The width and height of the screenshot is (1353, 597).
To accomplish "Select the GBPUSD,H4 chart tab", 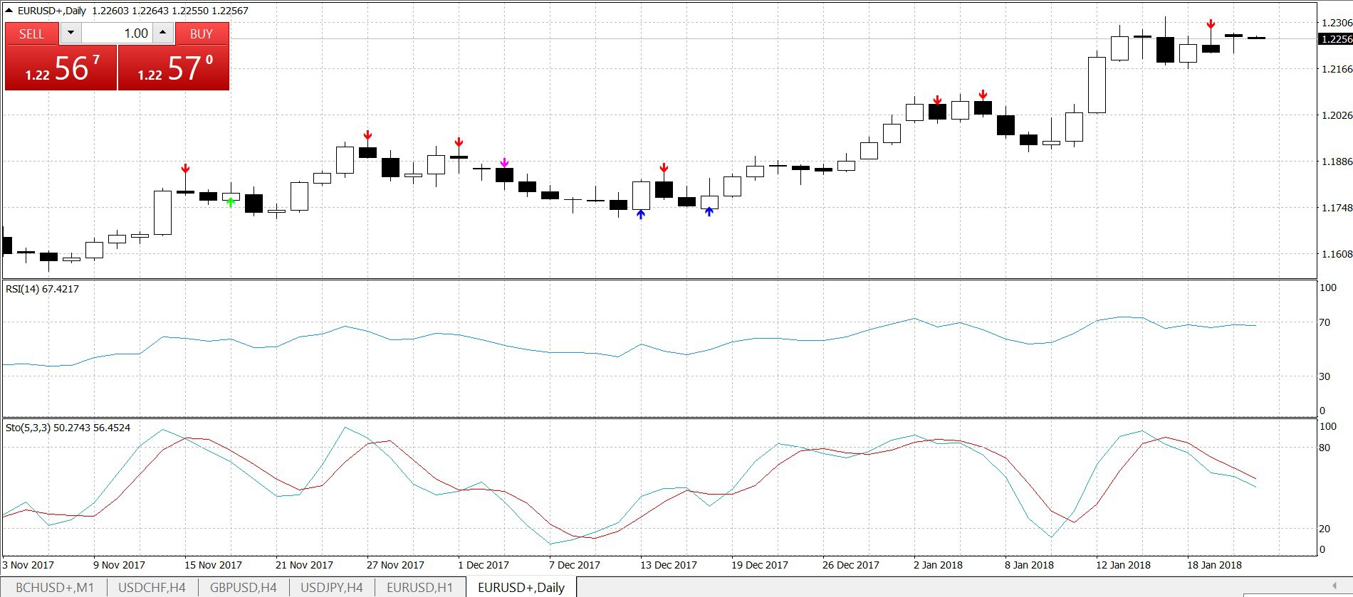I will [244, 588].
